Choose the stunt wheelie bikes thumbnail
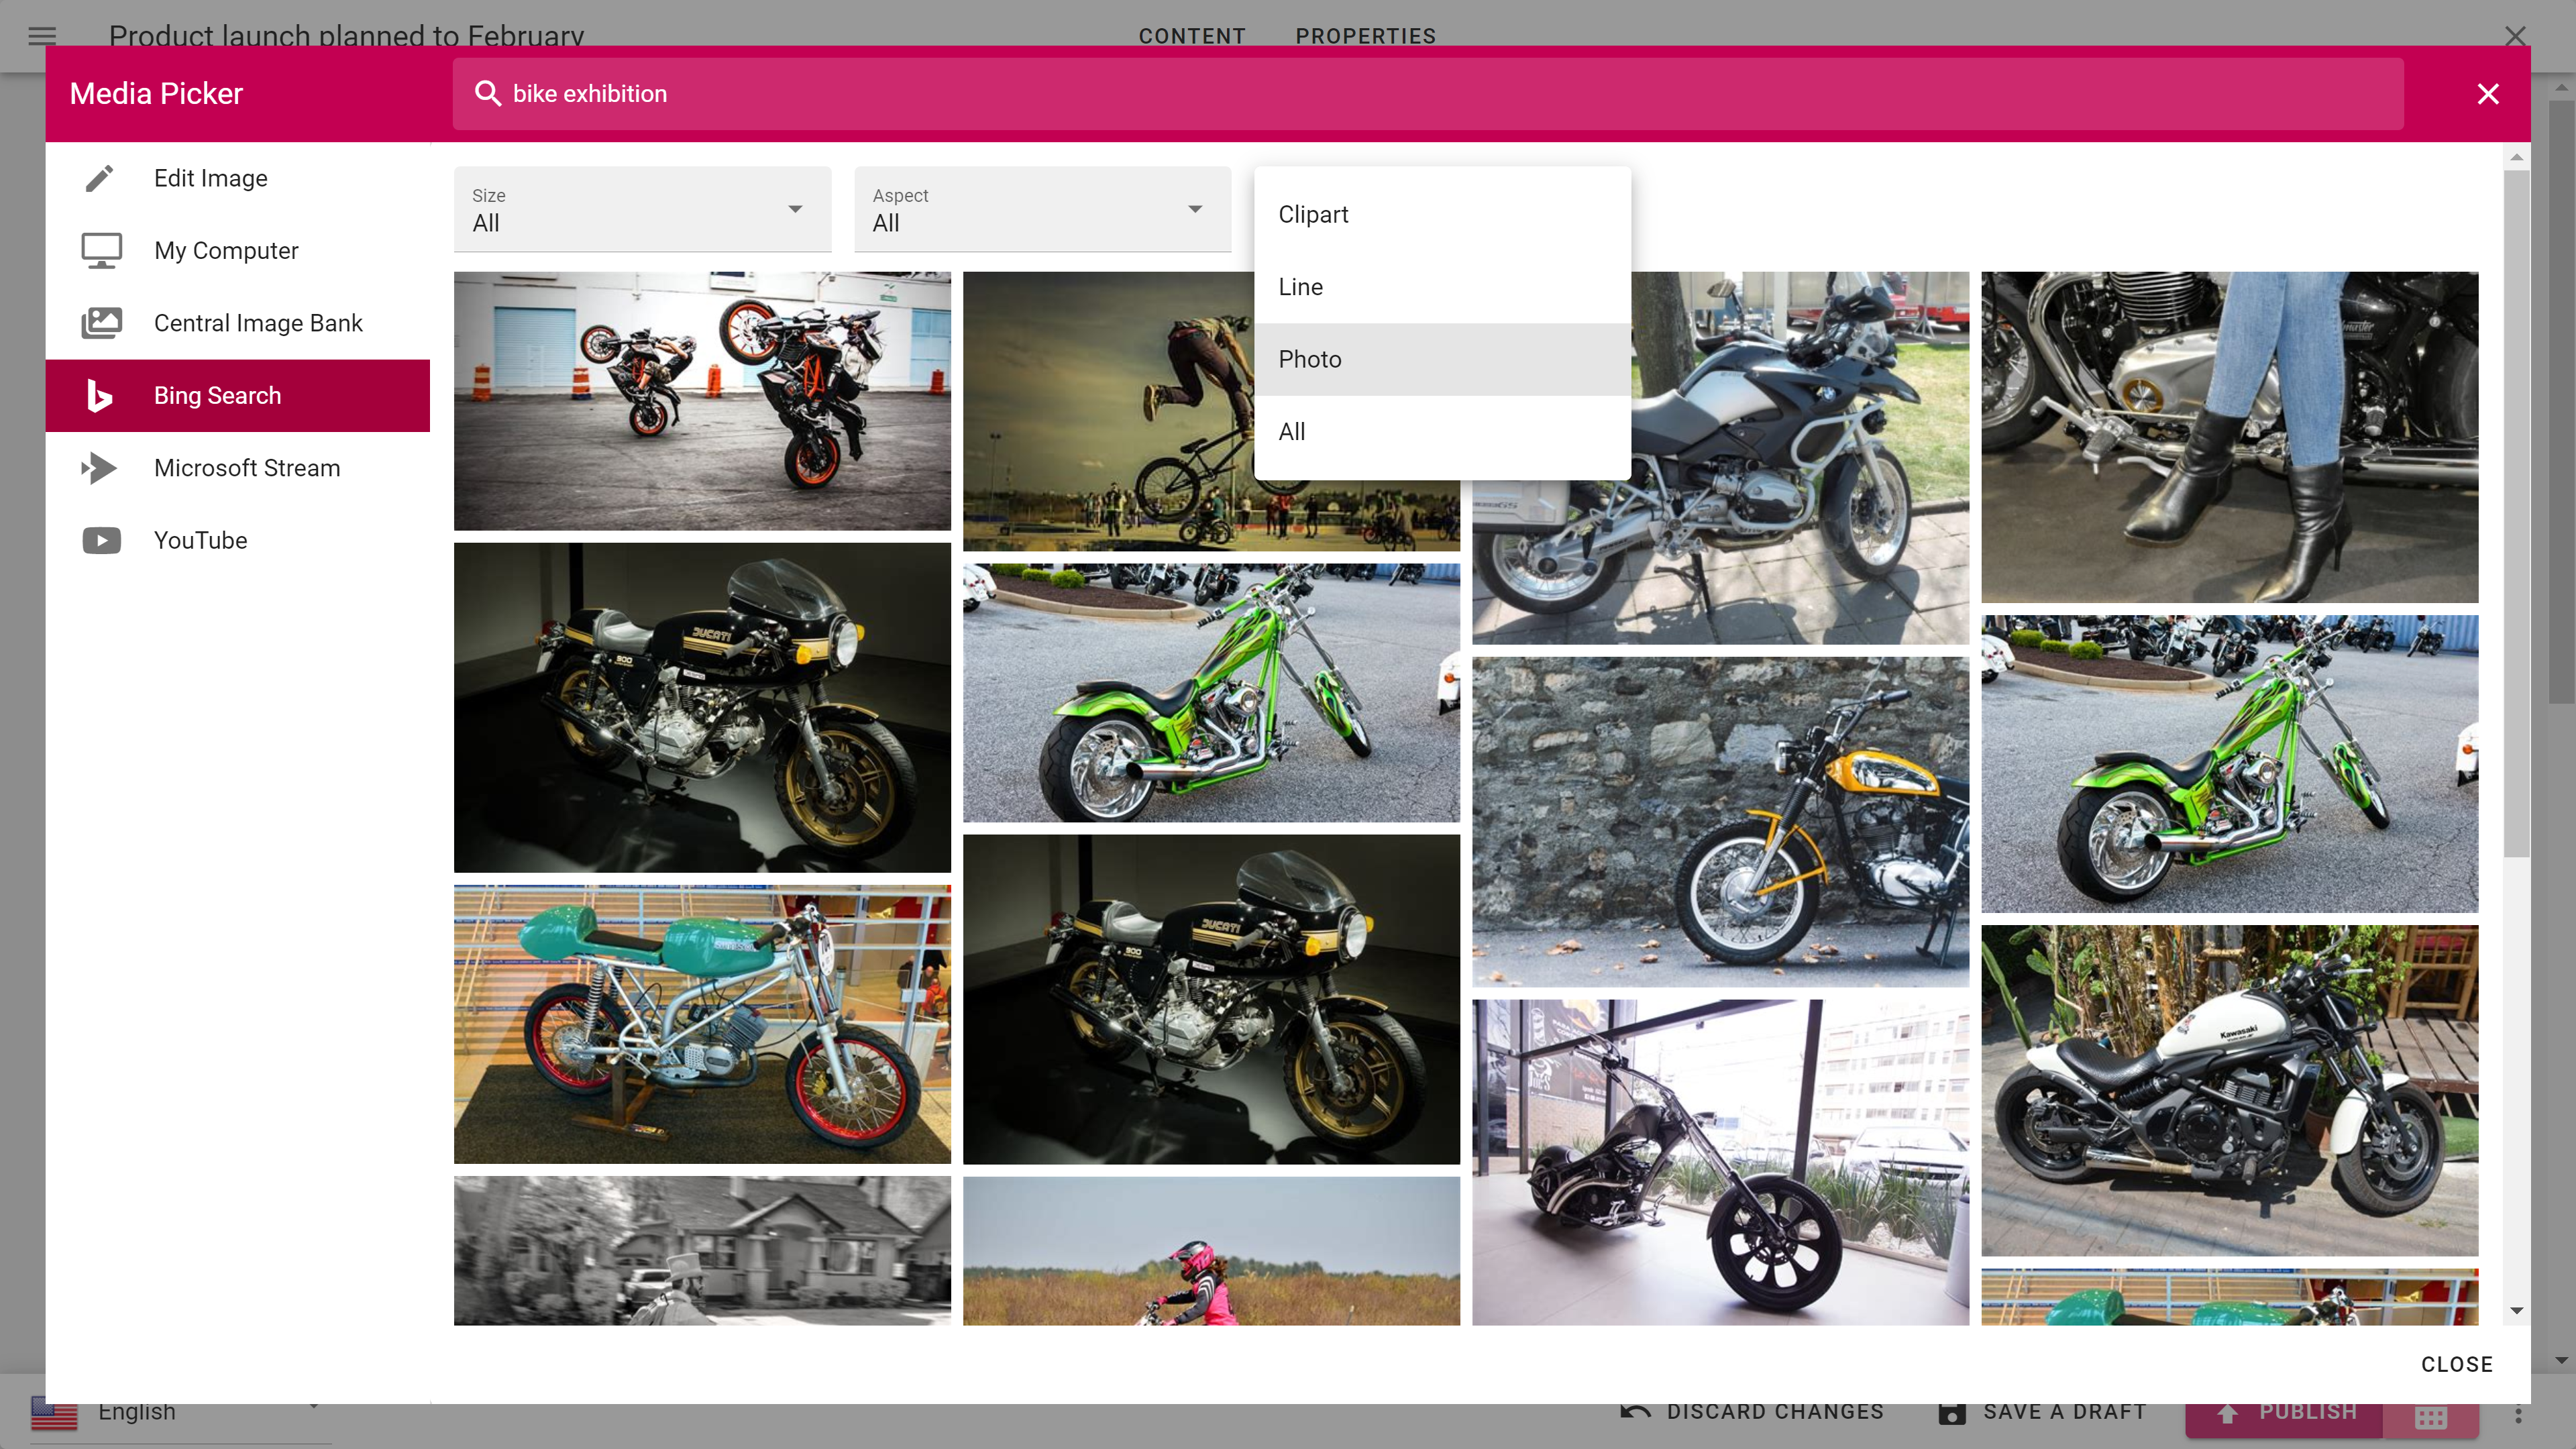 (x=701, y=400)
